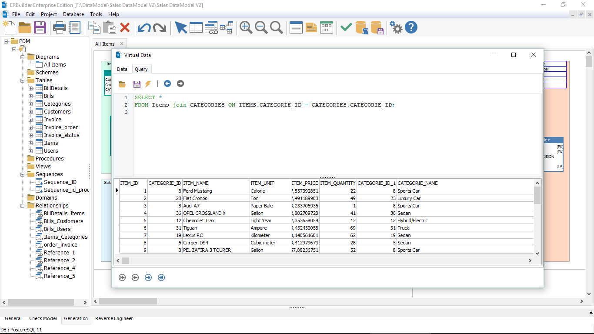Screen dimensions: 594x334
Task: Open the settings gear icon
Action: pyautogui.click(x=396, y=27)
